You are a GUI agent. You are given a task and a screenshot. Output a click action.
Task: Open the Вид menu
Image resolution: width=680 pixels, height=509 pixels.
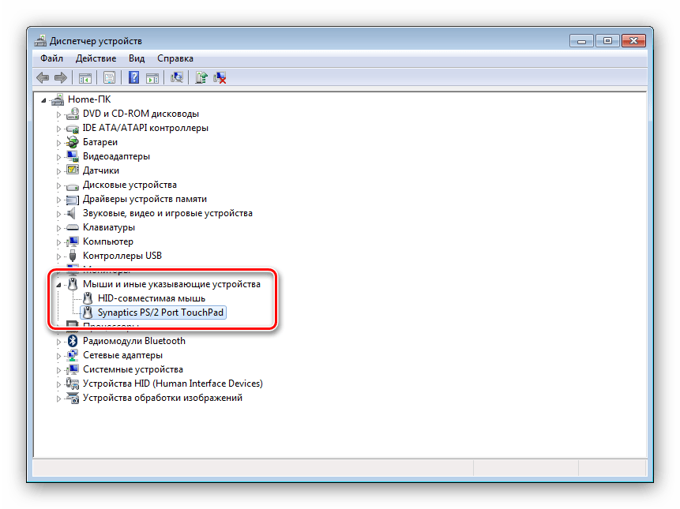(136, 58)
